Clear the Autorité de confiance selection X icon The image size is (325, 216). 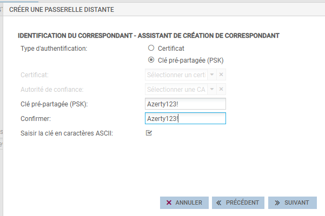221,89
